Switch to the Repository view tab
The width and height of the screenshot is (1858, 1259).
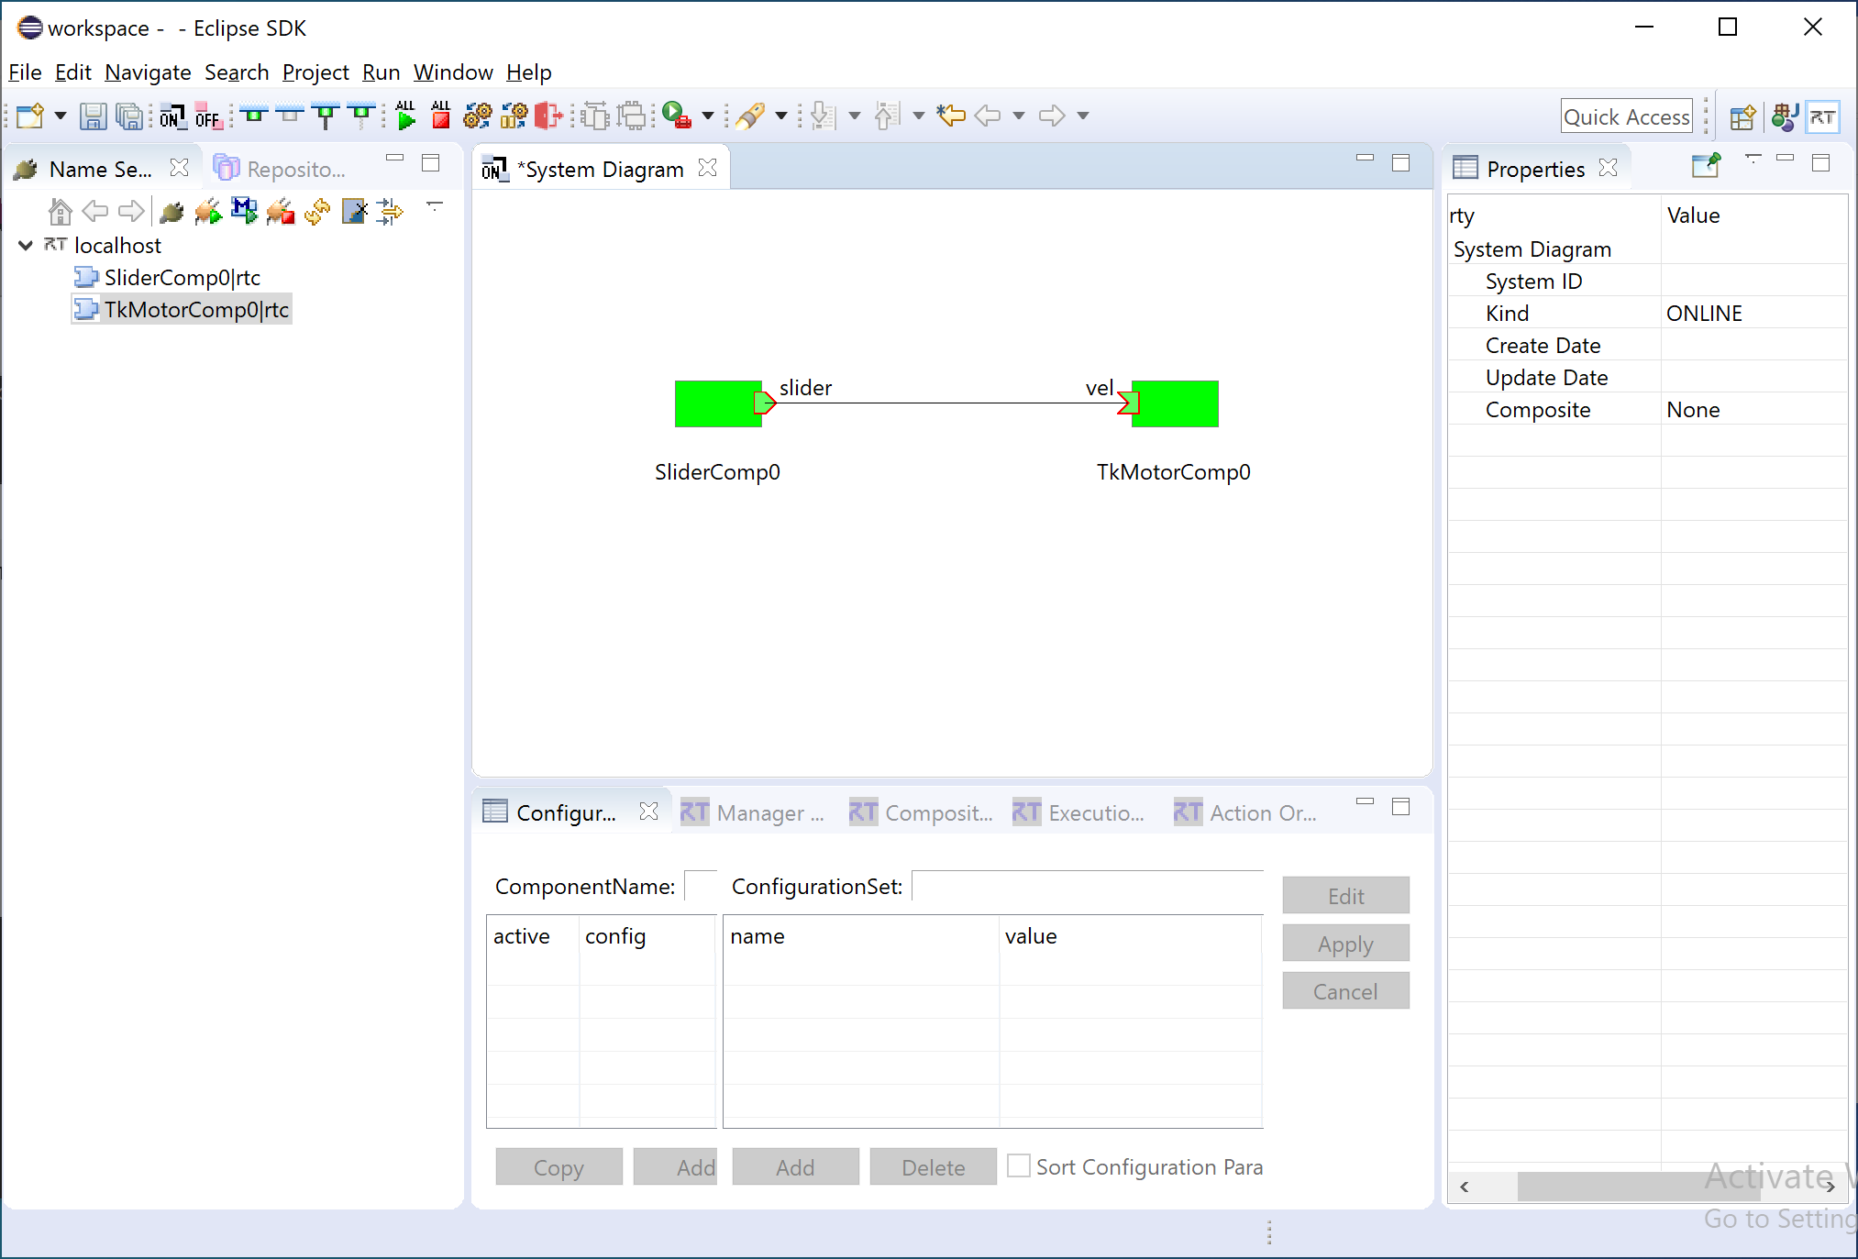(x=282, y=169)
